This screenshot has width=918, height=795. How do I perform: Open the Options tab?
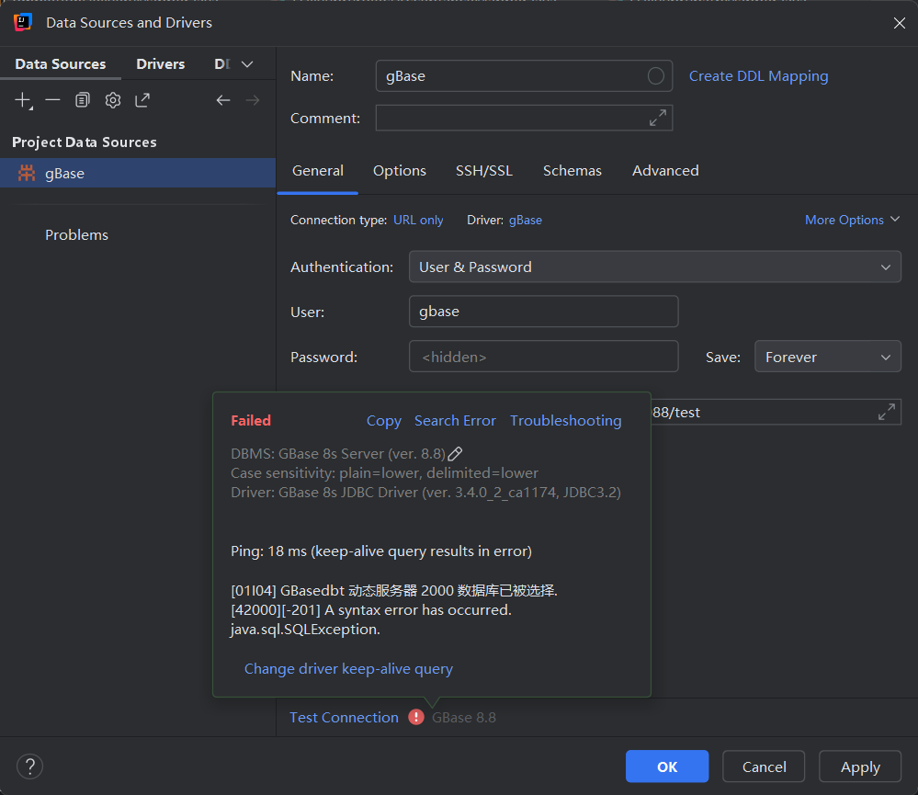[x=400, y=170]
